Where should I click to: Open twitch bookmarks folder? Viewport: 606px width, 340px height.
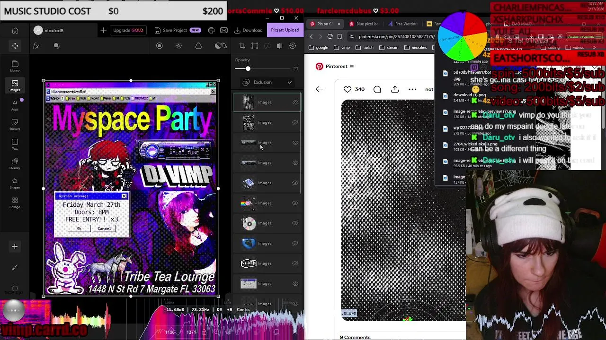(365, 48)
